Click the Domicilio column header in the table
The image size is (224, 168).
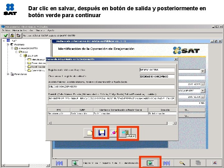162,110
